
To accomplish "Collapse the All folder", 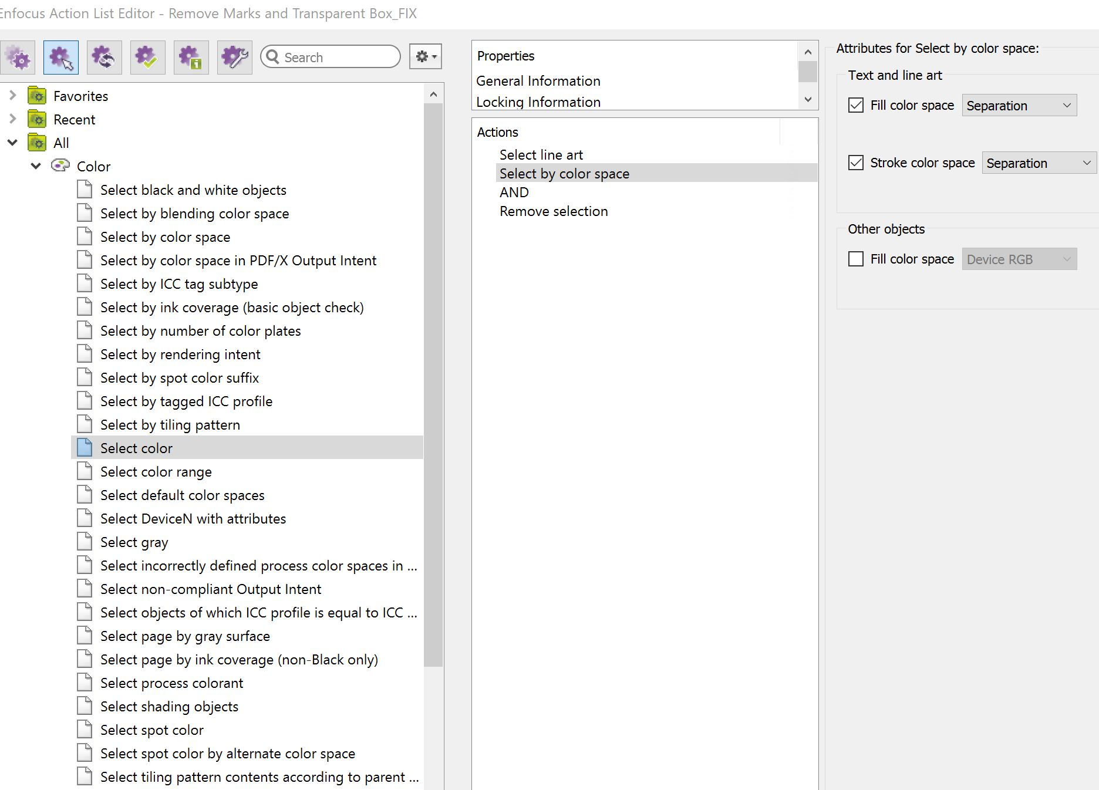I will [12, 143].
